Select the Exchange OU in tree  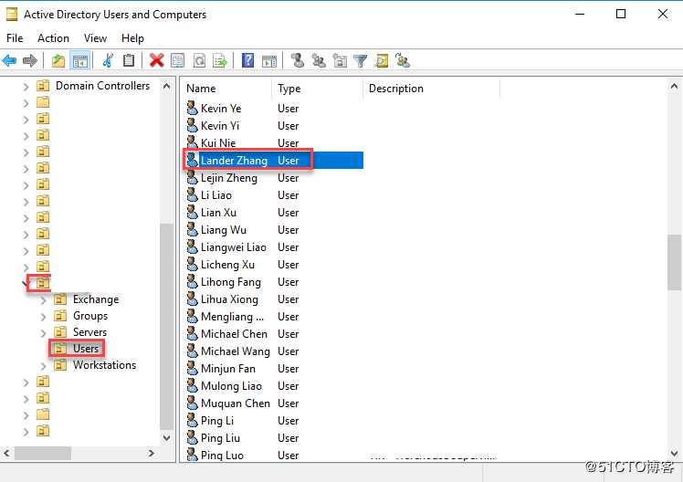pos(96,299)
